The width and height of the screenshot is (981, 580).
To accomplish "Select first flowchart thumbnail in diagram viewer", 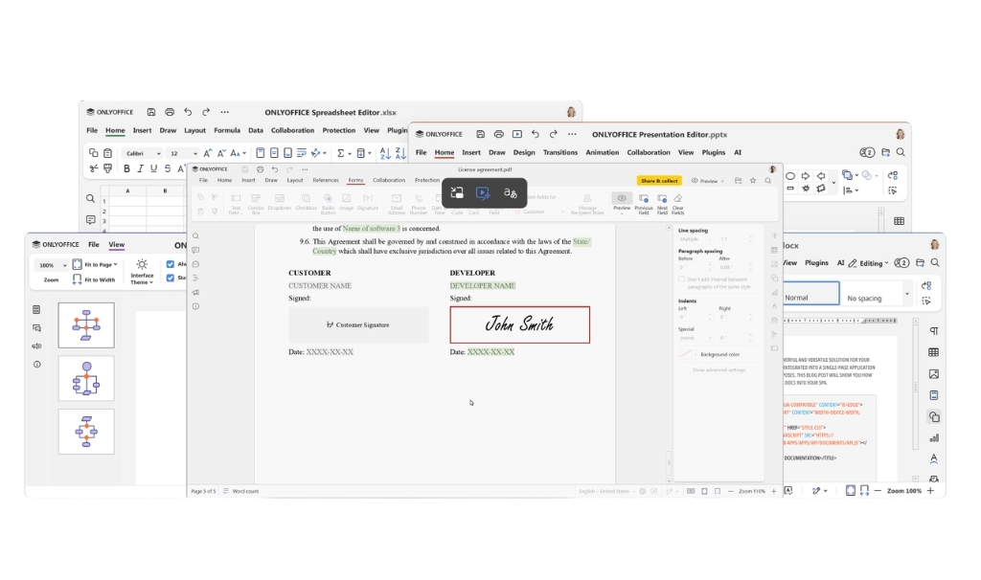I will [x=86, y=325].
